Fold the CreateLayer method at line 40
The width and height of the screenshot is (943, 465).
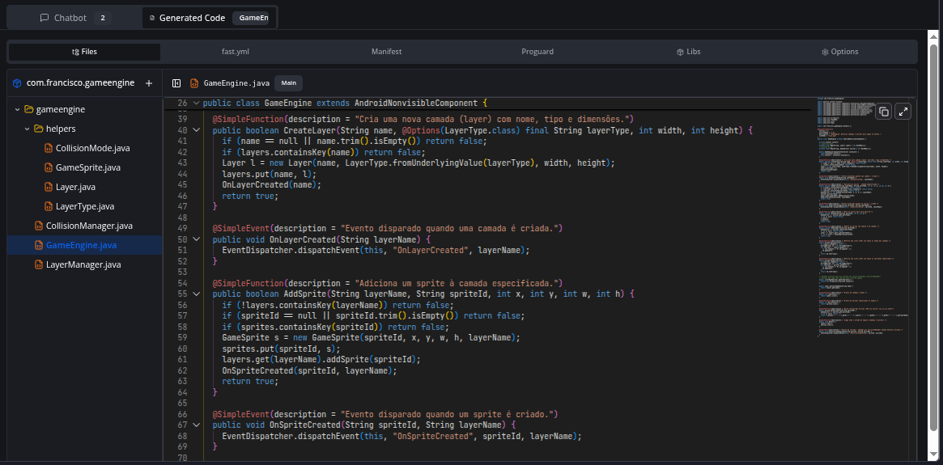[x=195, y=130]
